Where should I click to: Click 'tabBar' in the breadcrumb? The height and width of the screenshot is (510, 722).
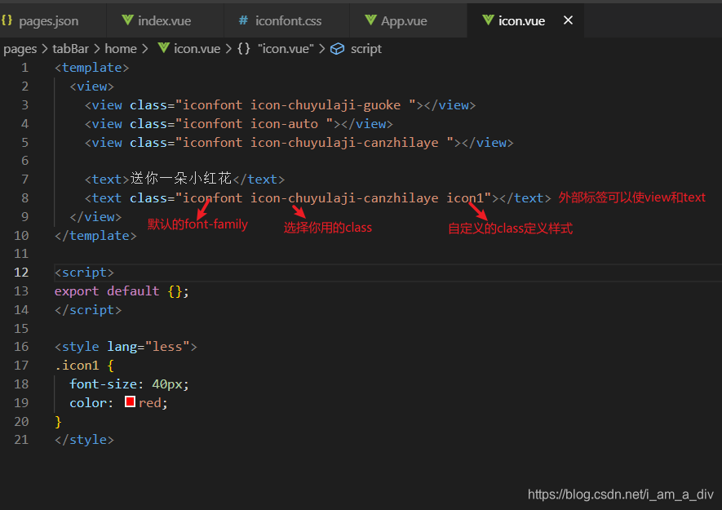70,49
